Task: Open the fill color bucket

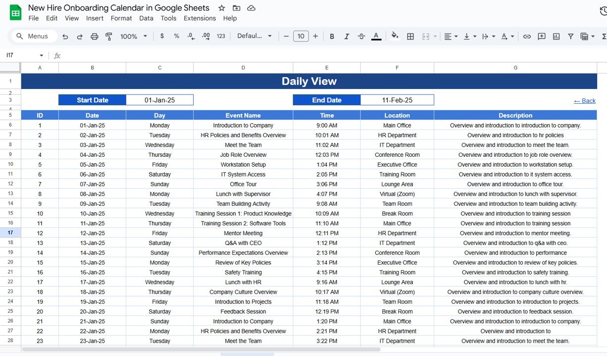Action: tap(395, 36)
